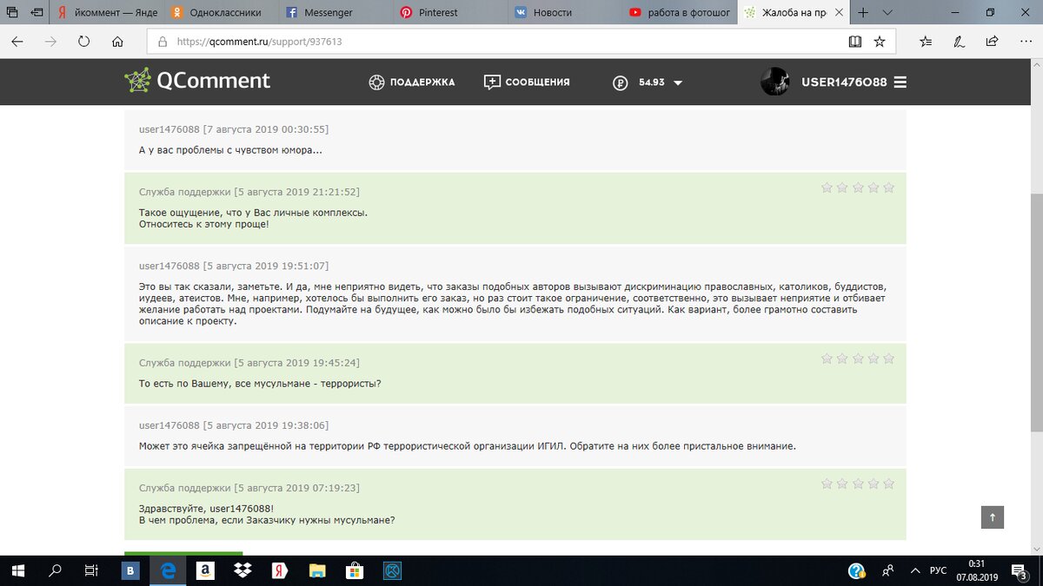Switch to the Новости tab
Image resolution: width=1043 pixels, height=586 pixels.
point(564,13)
